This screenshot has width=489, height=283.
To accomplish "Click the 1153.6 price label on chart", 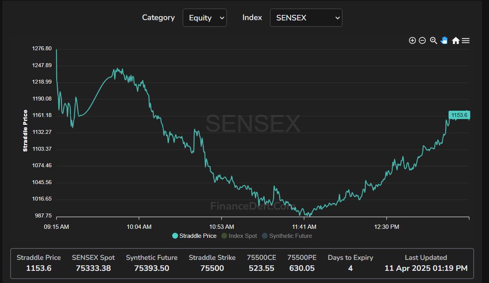I will pyautogui.click(x=459, y=115).
